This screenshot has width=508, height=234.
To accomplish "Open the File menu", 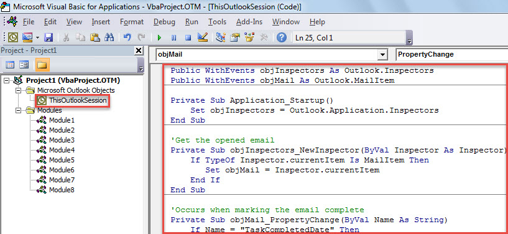I will pos(29,22).
